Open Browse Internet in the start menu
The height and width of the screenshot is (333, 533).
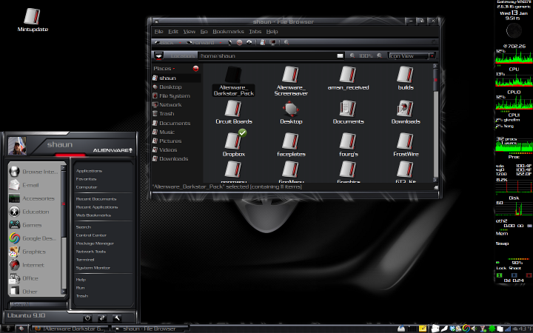tap(34, 172)
